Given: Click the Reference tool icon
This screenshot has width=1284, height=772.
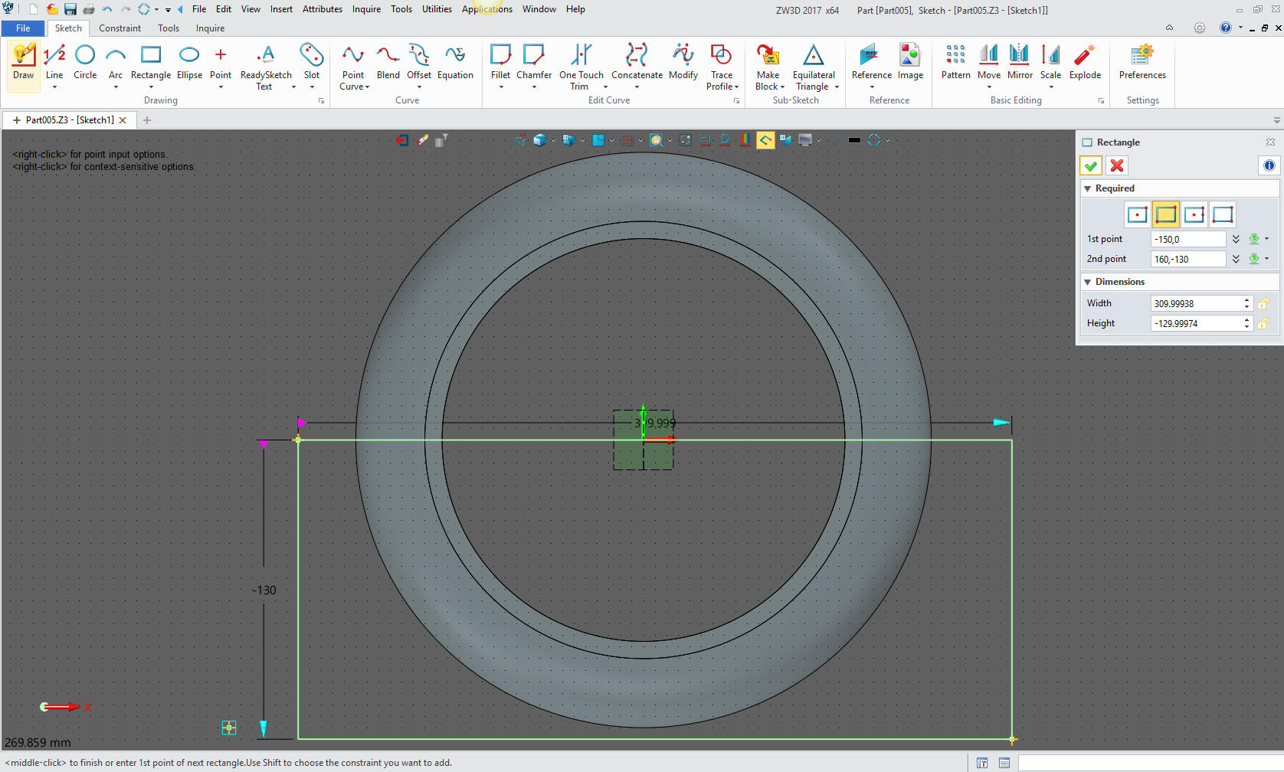Looking at the screenshot, I should 869,55.
